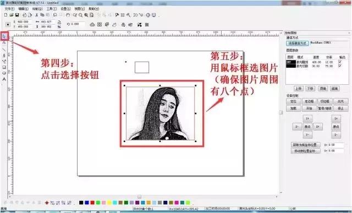Click the 出光 button

click(x=340, y=102)
